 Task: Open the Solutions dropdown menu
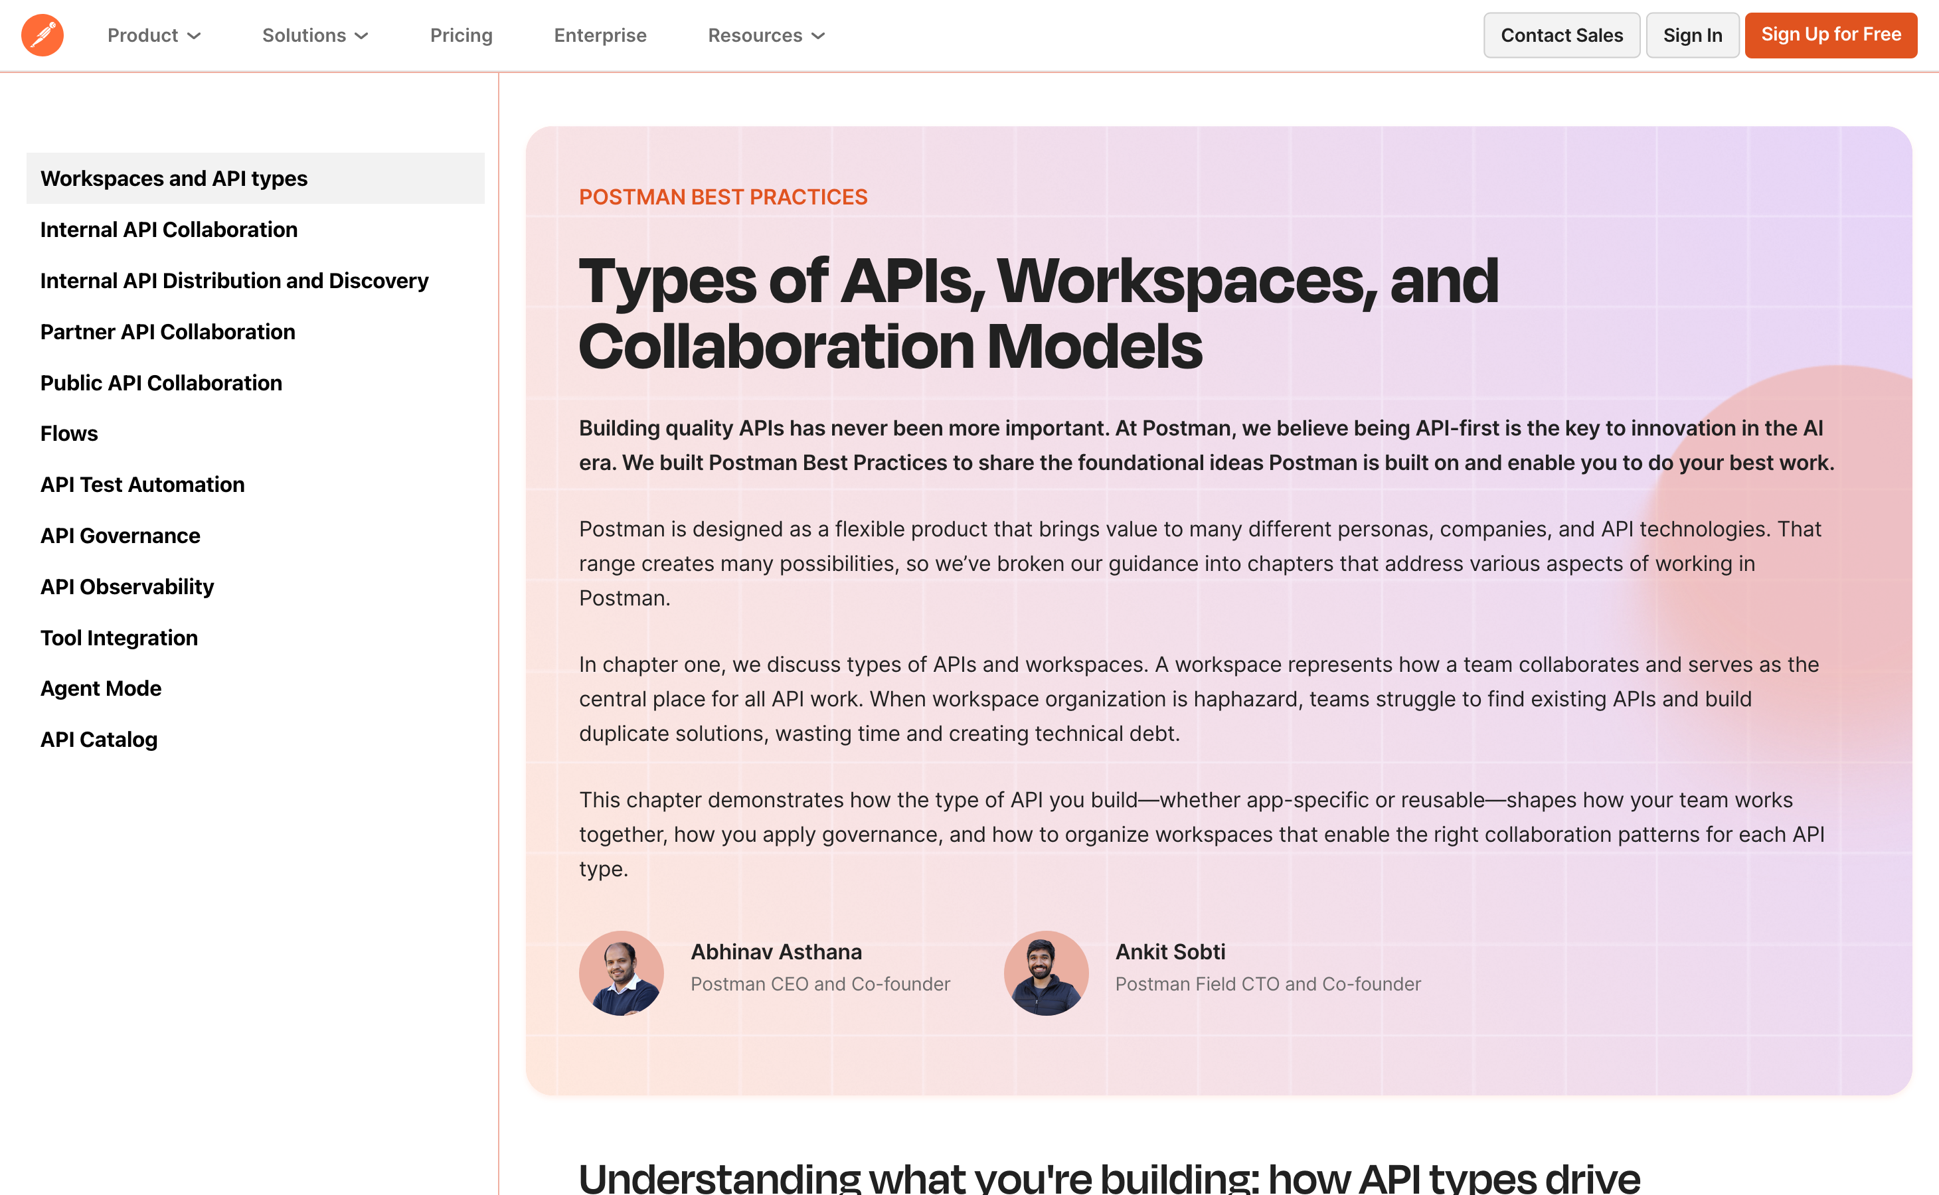(x=315, y=36)
